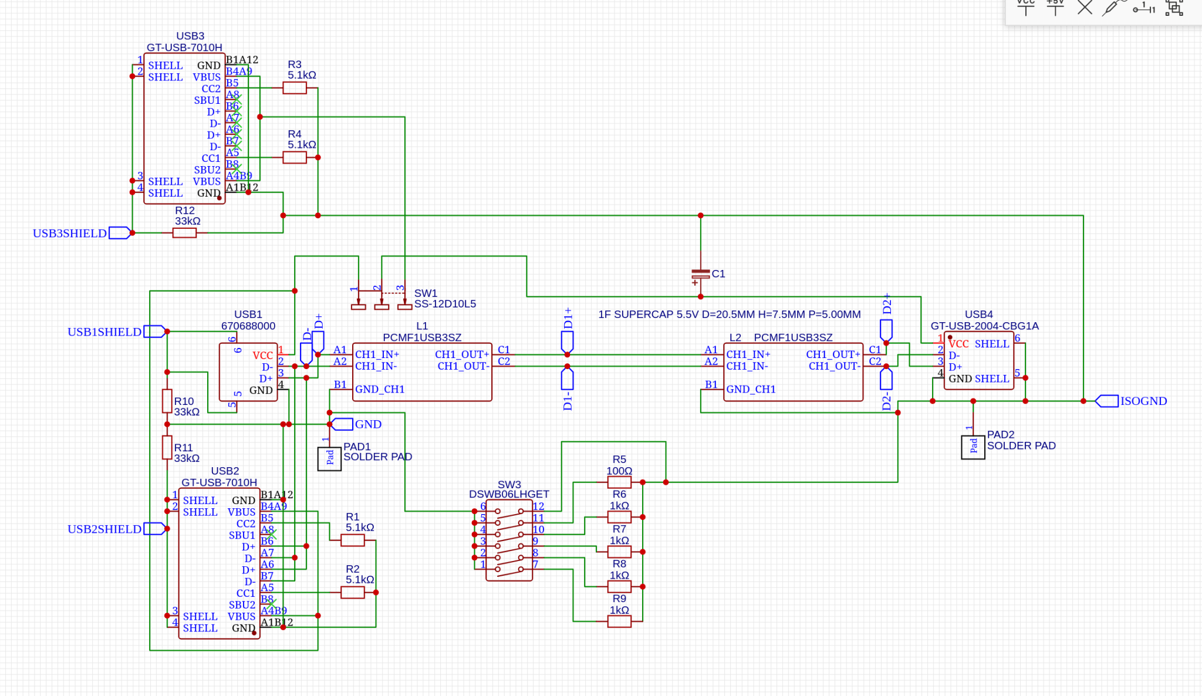Screen dimensions: 1202x696
Task: Select the C1 supercapacitor symbol
Action: 700,275
